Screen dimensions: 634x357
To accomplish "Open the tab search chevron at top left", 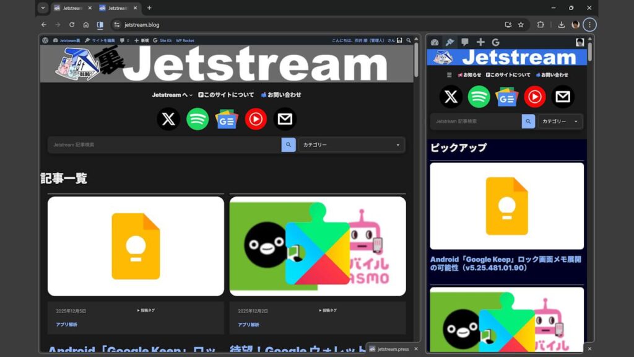I will pos(42,8).
